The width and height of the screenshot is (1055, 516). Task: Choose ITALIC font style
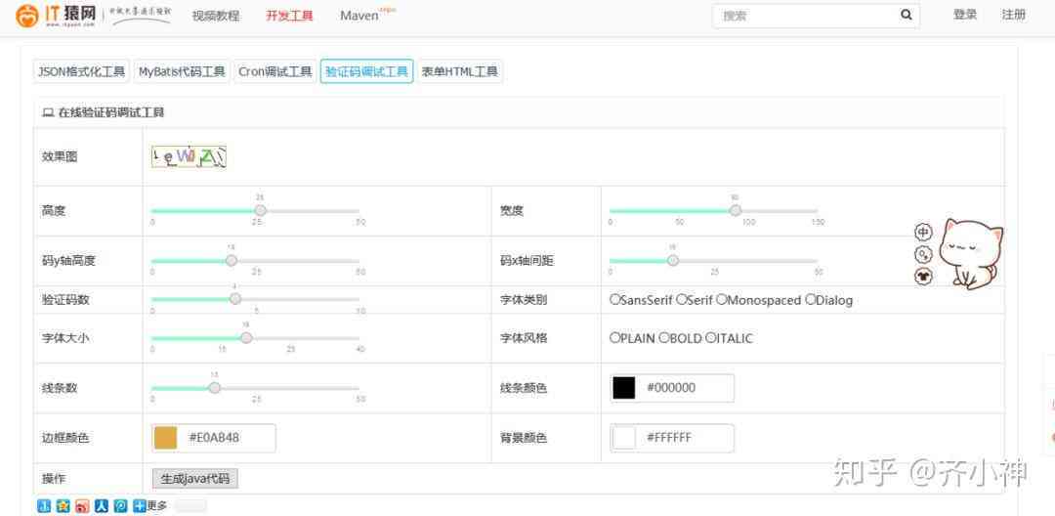coord(710,338)
